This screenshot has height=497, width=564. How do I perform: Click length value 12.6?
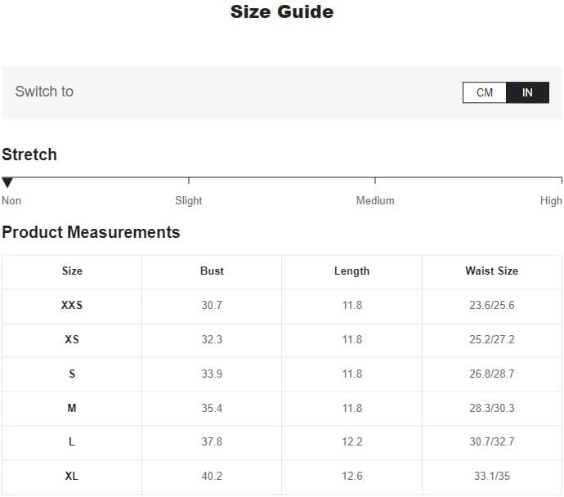tap(351, 476)
